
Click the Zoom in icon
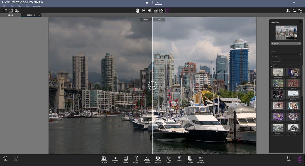pyautogui.click(x=149, y=10)
